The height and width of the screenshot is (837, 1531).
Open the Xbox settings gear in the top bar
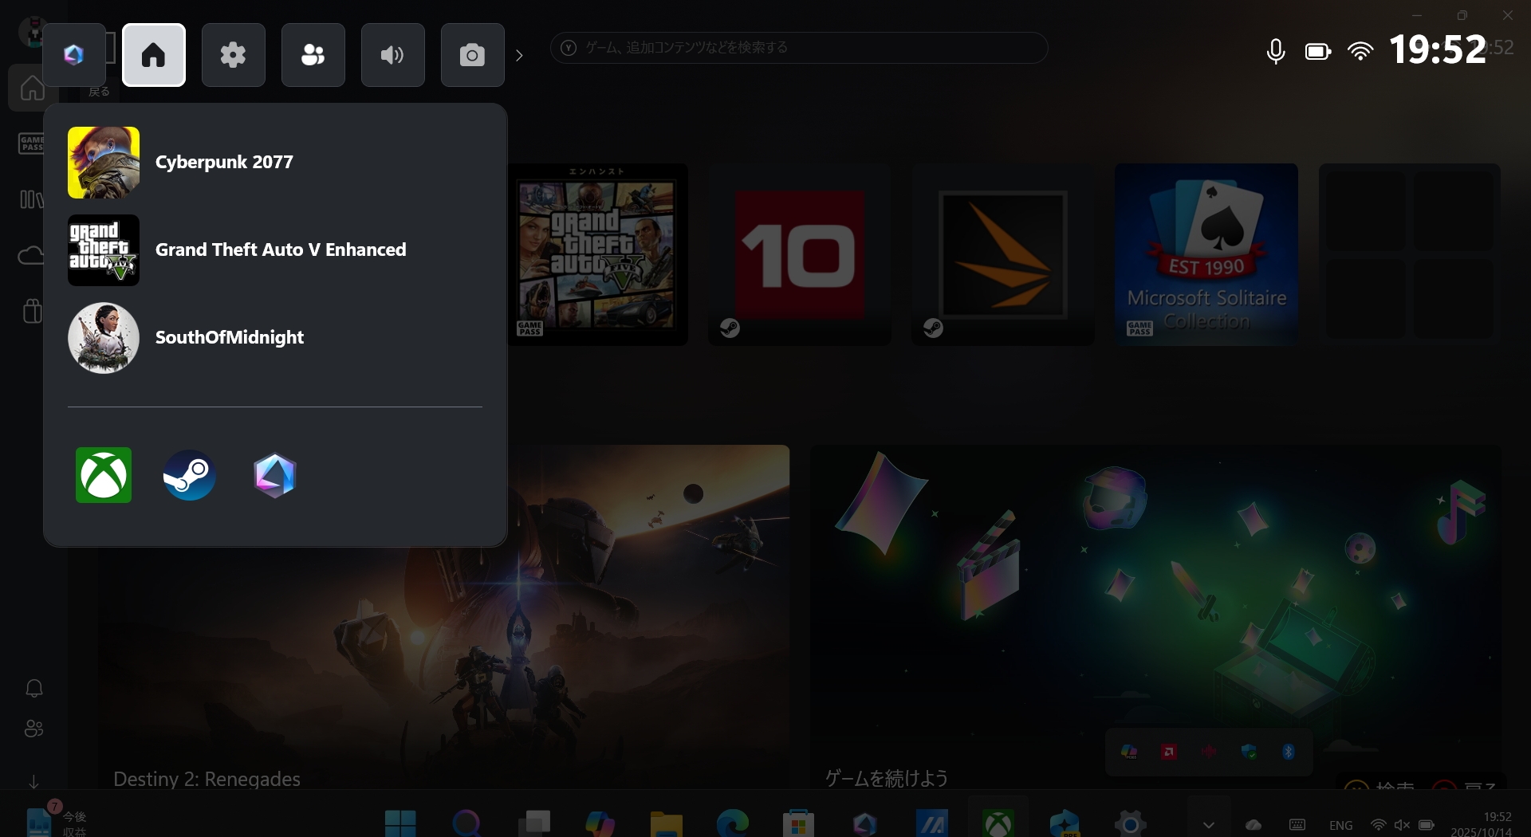pos(233,54)
